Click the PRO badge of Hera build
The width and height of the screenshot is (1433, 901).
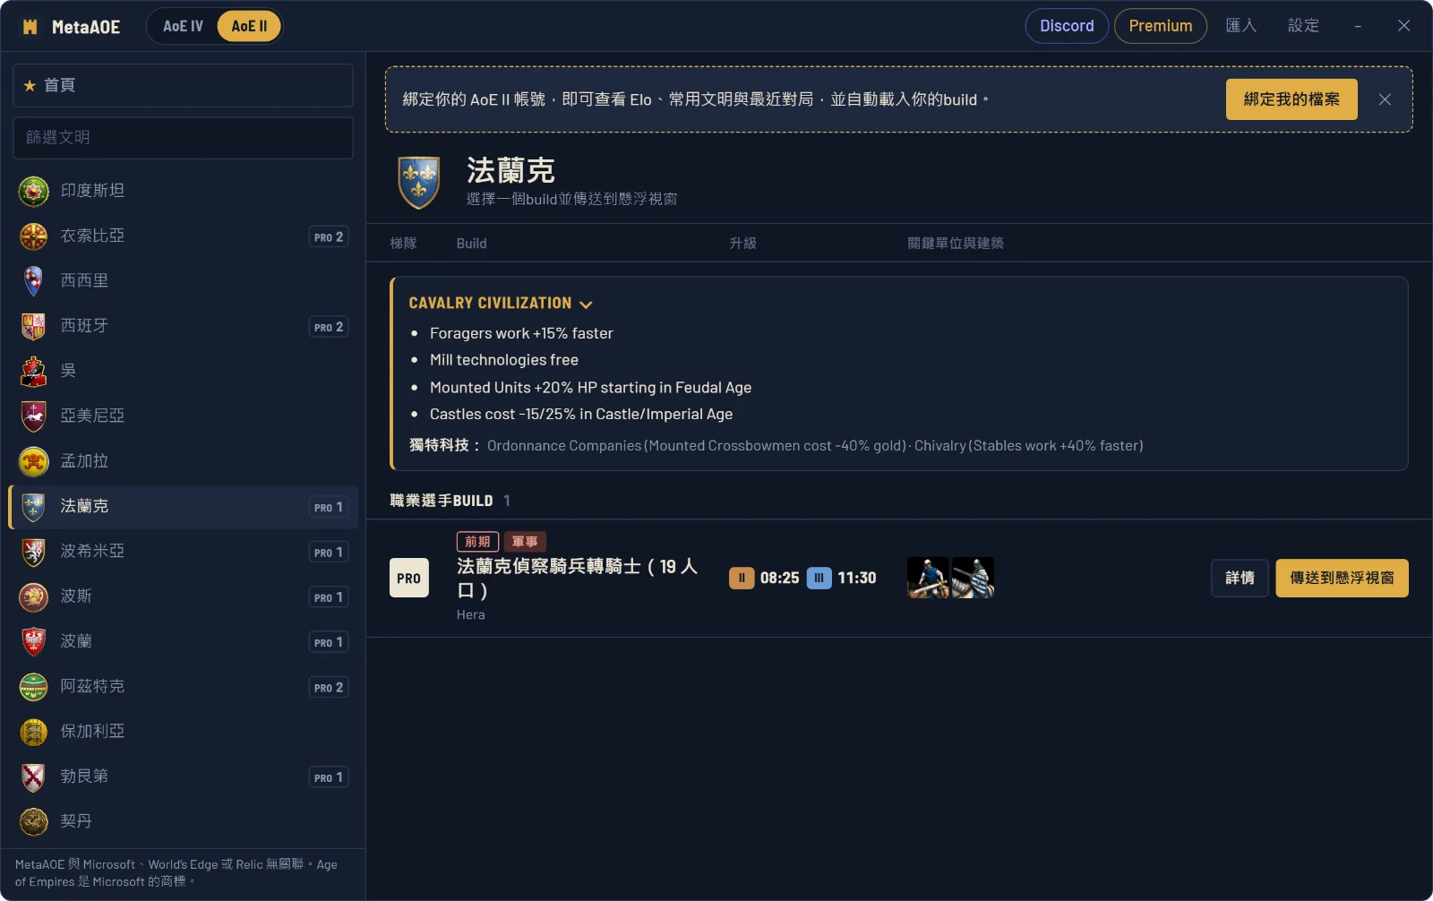tap(409, 578)
